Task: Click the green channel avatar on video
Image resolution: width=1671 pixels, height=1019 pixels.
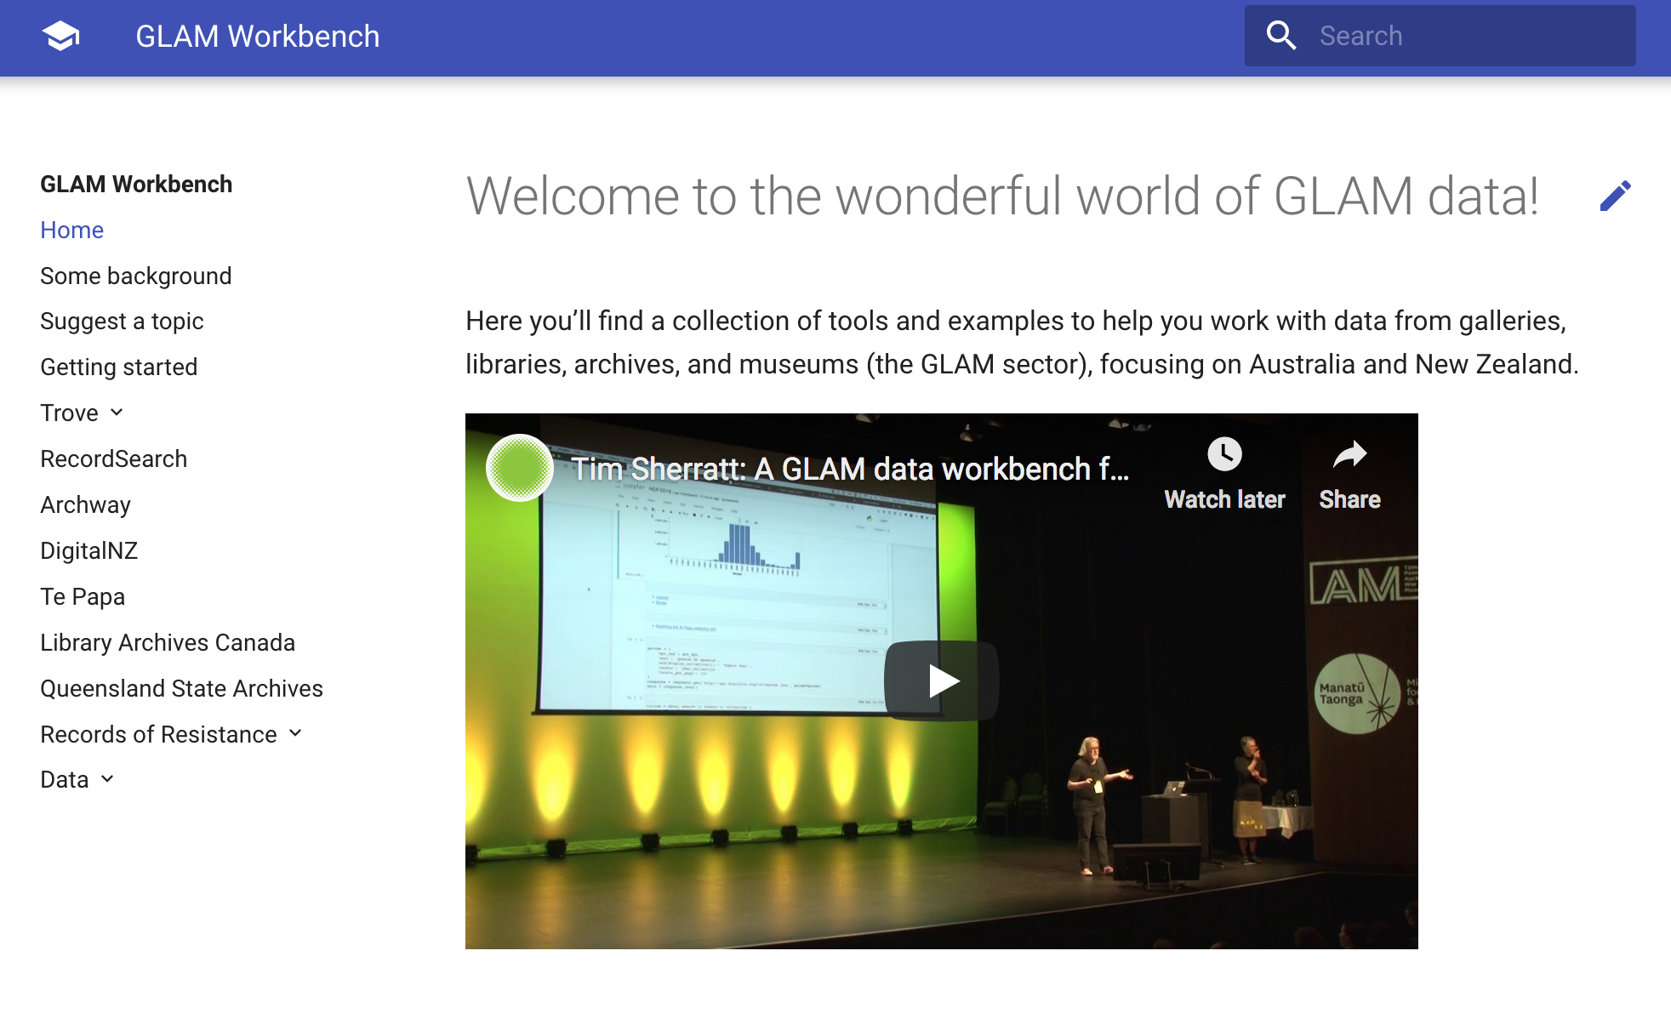Action: click(519, 468)
